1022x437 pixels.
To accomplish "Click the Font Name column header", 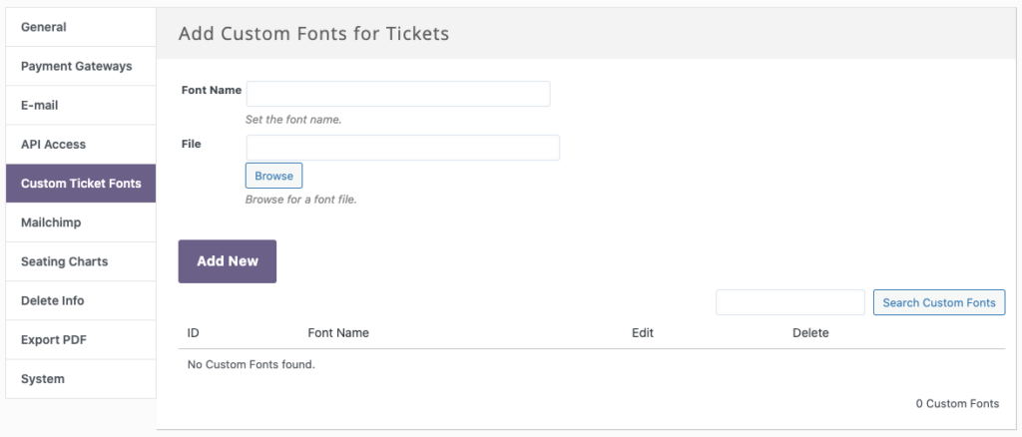I will [x=338, y=333].
